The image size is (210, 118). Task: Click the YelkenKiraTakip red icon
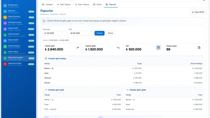pyautogui.click(x=5, y=64)
